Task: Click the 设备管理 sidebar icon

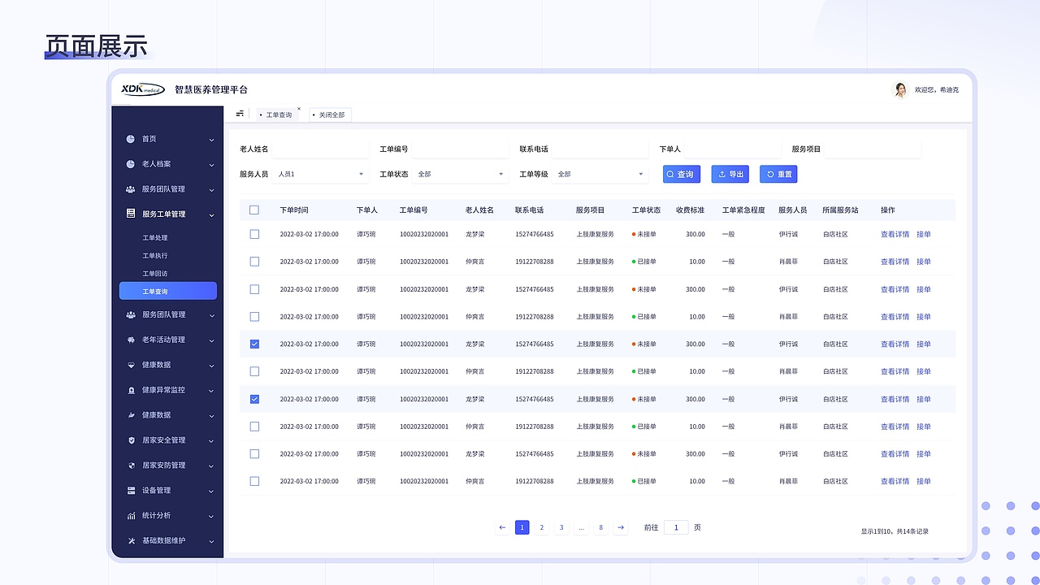Action: point(131,491)
